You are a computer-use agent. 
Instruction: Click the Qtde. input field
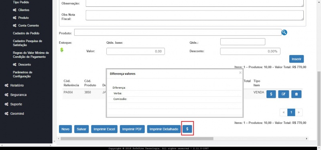coord(243,42)
